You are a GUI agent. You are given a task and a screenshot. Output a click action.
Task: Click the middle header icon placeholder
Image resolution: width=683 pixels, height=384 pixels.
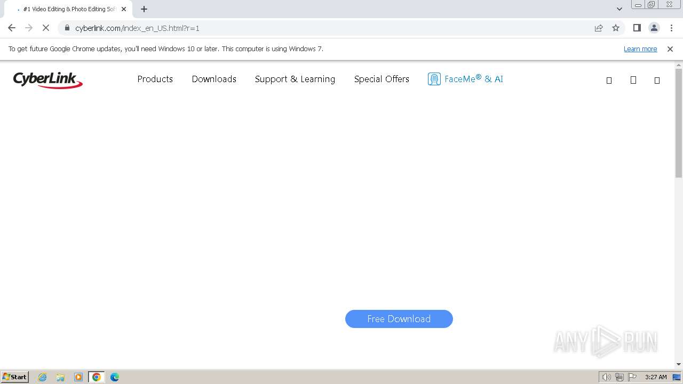tap(633, 80)
